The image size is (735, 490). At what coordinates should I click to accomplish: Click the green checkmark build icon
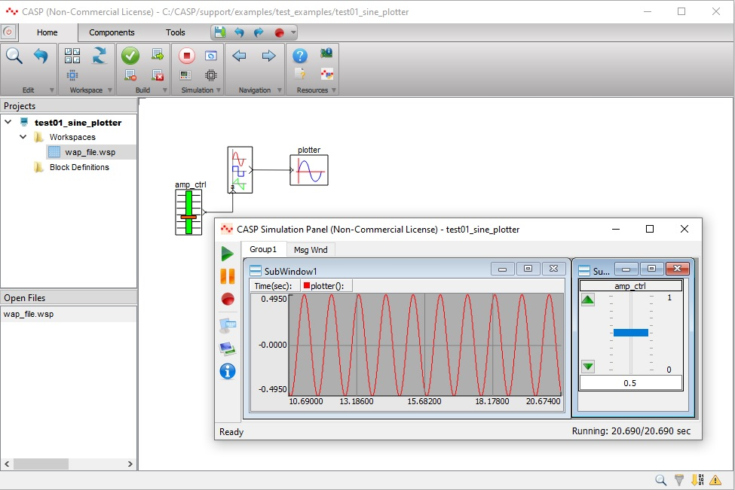pos(130,56)
